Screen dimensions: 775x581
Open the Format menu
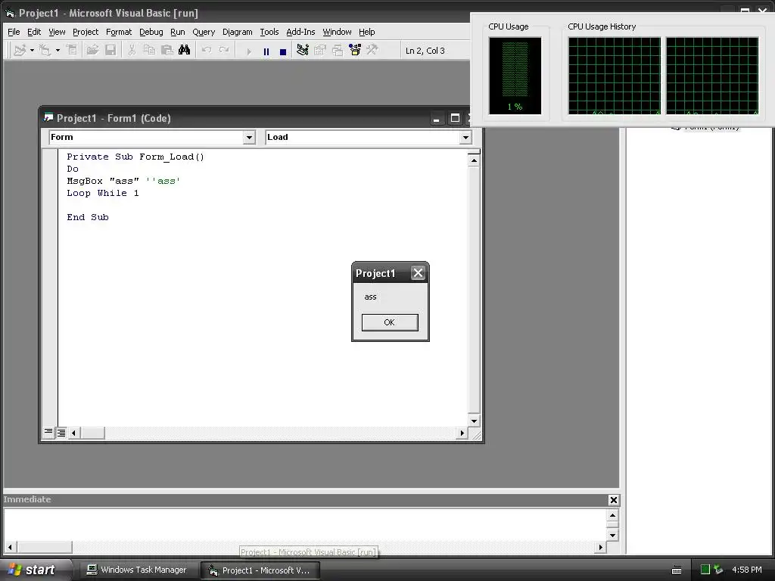pos(119,32)
